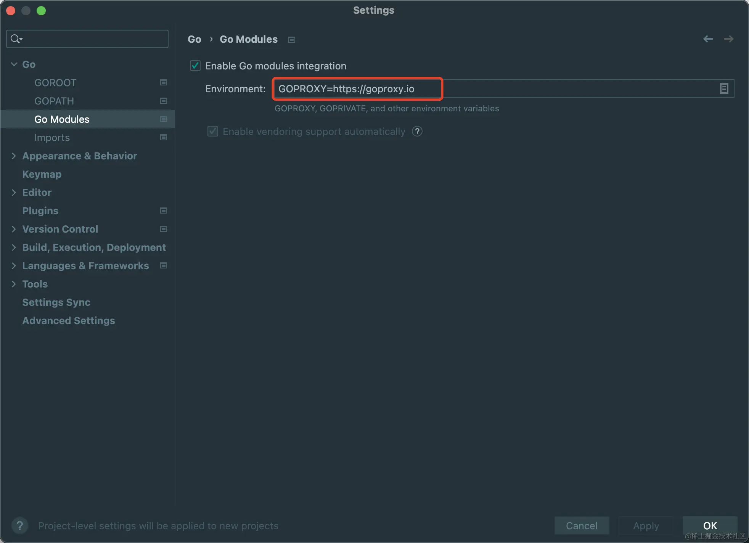The height and width of the screenshot is (543, 749).
Task: Expand Appearance & Behavior section
Action: (x=14, y=156)
